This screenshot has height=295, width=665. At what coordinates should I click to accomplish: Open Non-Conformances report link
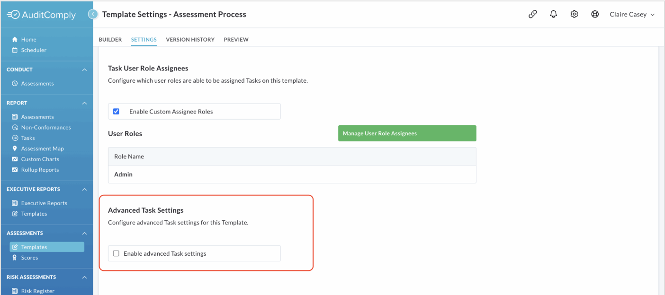(41, 128)
